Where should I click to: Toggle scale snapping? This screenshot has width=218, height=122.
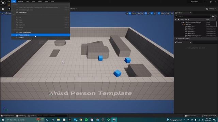(x=159, y=13)
